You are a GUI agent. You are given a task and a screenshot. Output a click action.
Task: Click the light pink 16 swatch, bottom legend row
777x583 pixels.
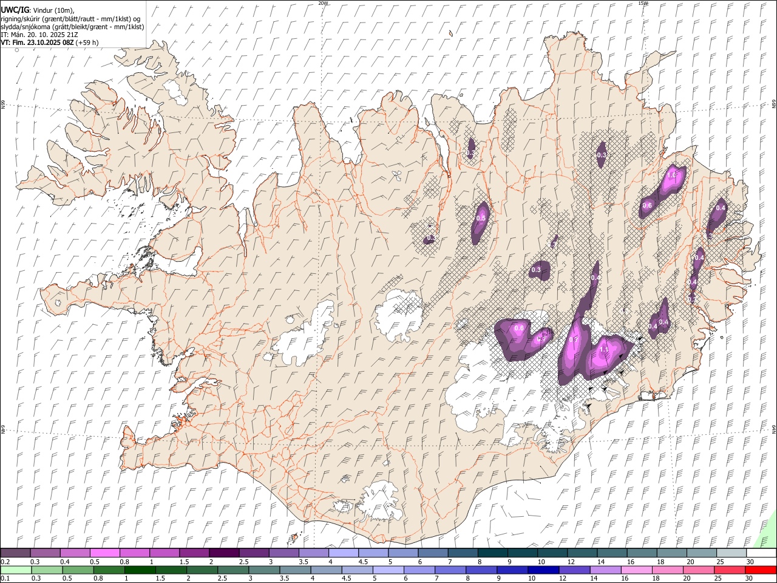pyautogui.click(x=636, y=570)
